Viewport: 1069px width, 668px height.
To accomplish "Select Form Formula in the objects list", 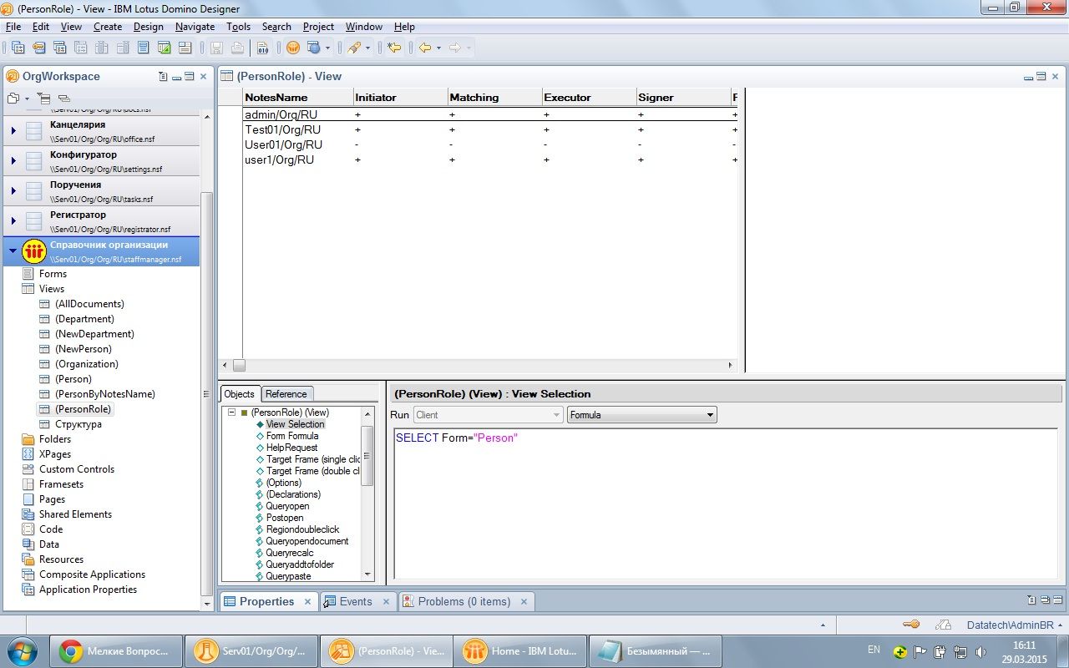I will click(291, 436).
